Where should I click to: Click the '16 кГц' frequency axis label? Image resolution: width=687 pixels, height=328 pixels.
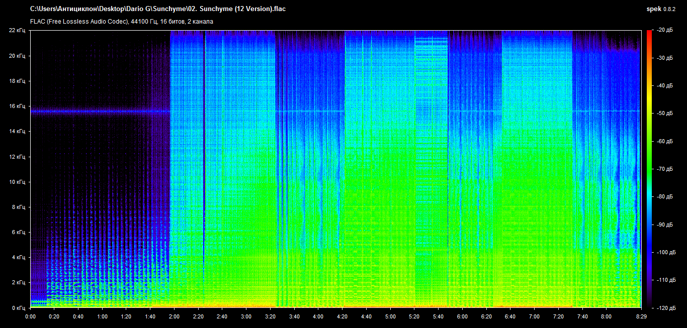(x=17, y=106)
